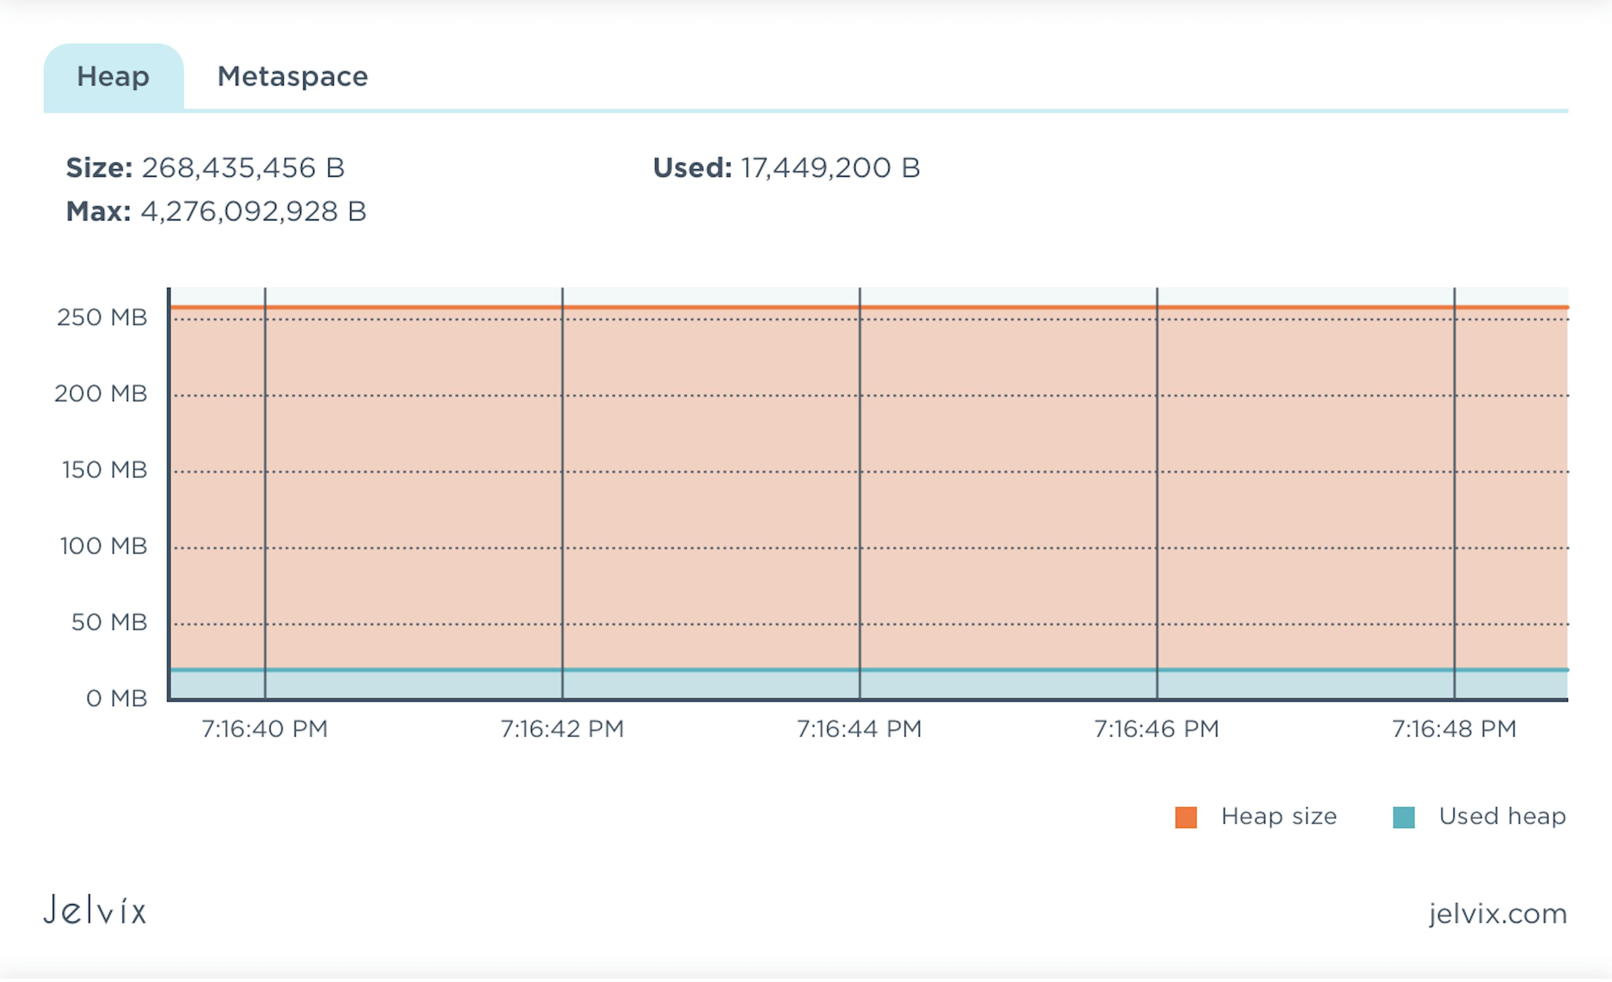Select the 7:16:46 PM time marker
The width and height of the screenshot is (1612, 982).
[1157, 729]
